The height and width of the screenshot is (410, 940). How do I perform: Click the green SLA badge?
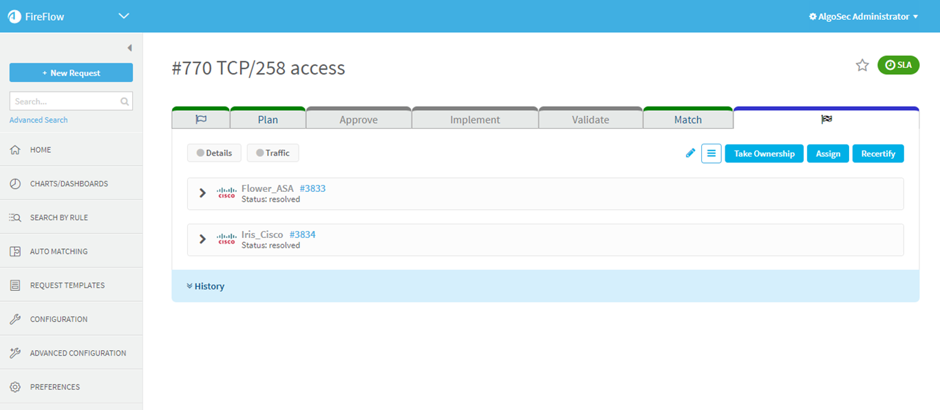(x=898, y=65)
